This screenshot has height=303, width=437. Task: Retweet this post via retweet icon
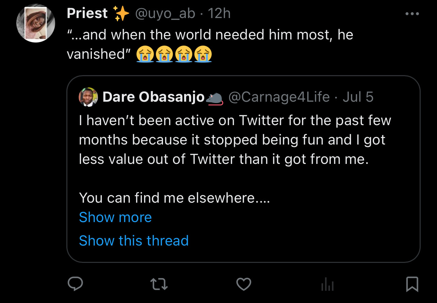[159, 284]
